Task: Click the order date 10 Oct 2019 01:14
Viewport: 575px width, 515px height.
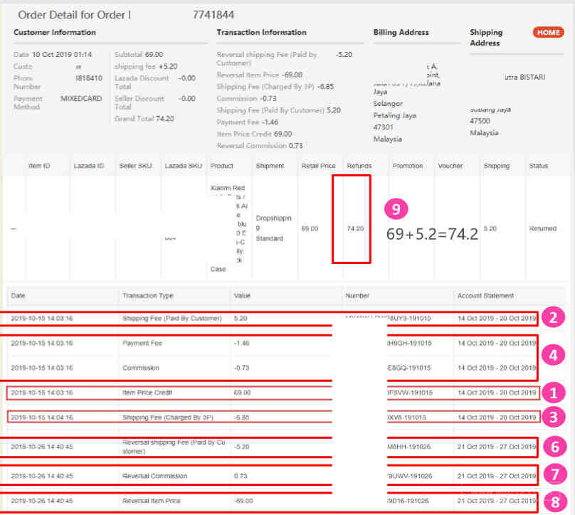Action: [62, 55]
